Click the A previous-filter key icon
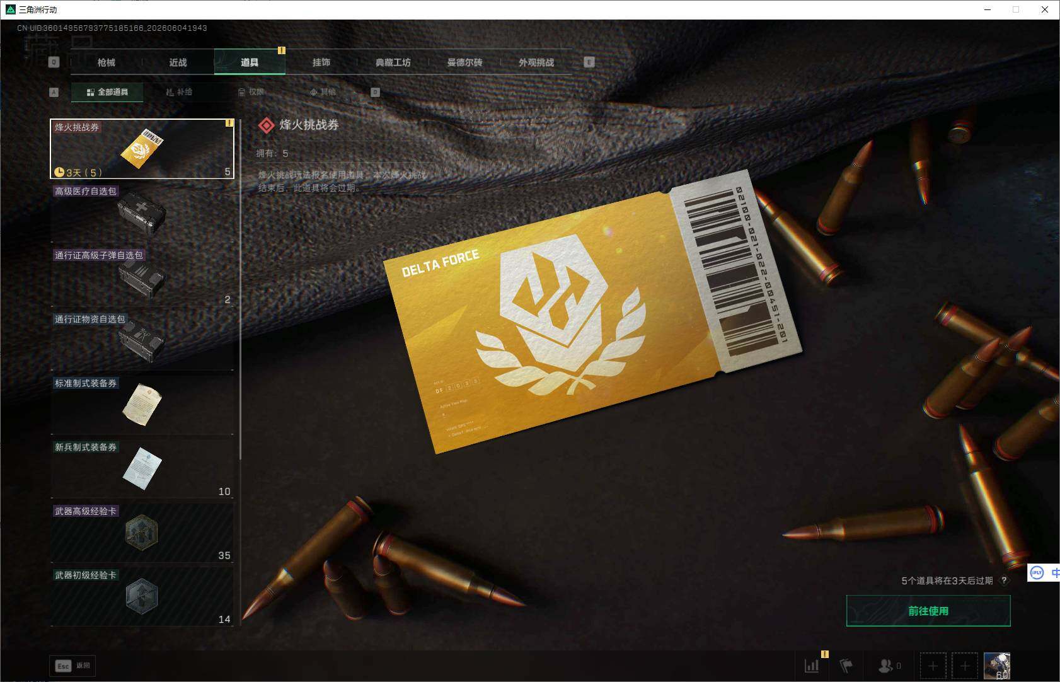This screenshot has height=682, width=1060. (x=54, y=92)
